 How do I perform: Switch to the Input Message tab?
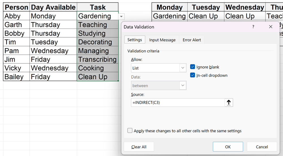(162, 40)
